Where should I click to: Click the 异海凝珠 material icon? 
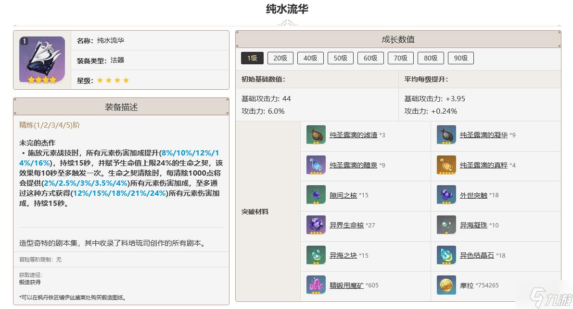coord(446,225)
